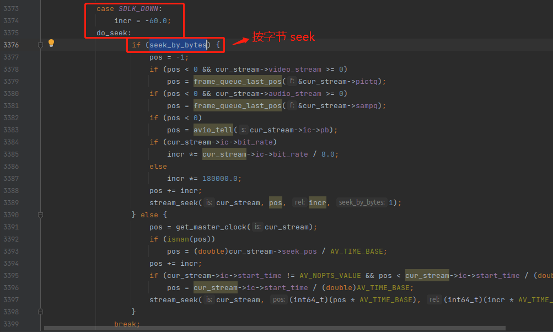
Task: Click the avio_tell function call
Action: 214,130
